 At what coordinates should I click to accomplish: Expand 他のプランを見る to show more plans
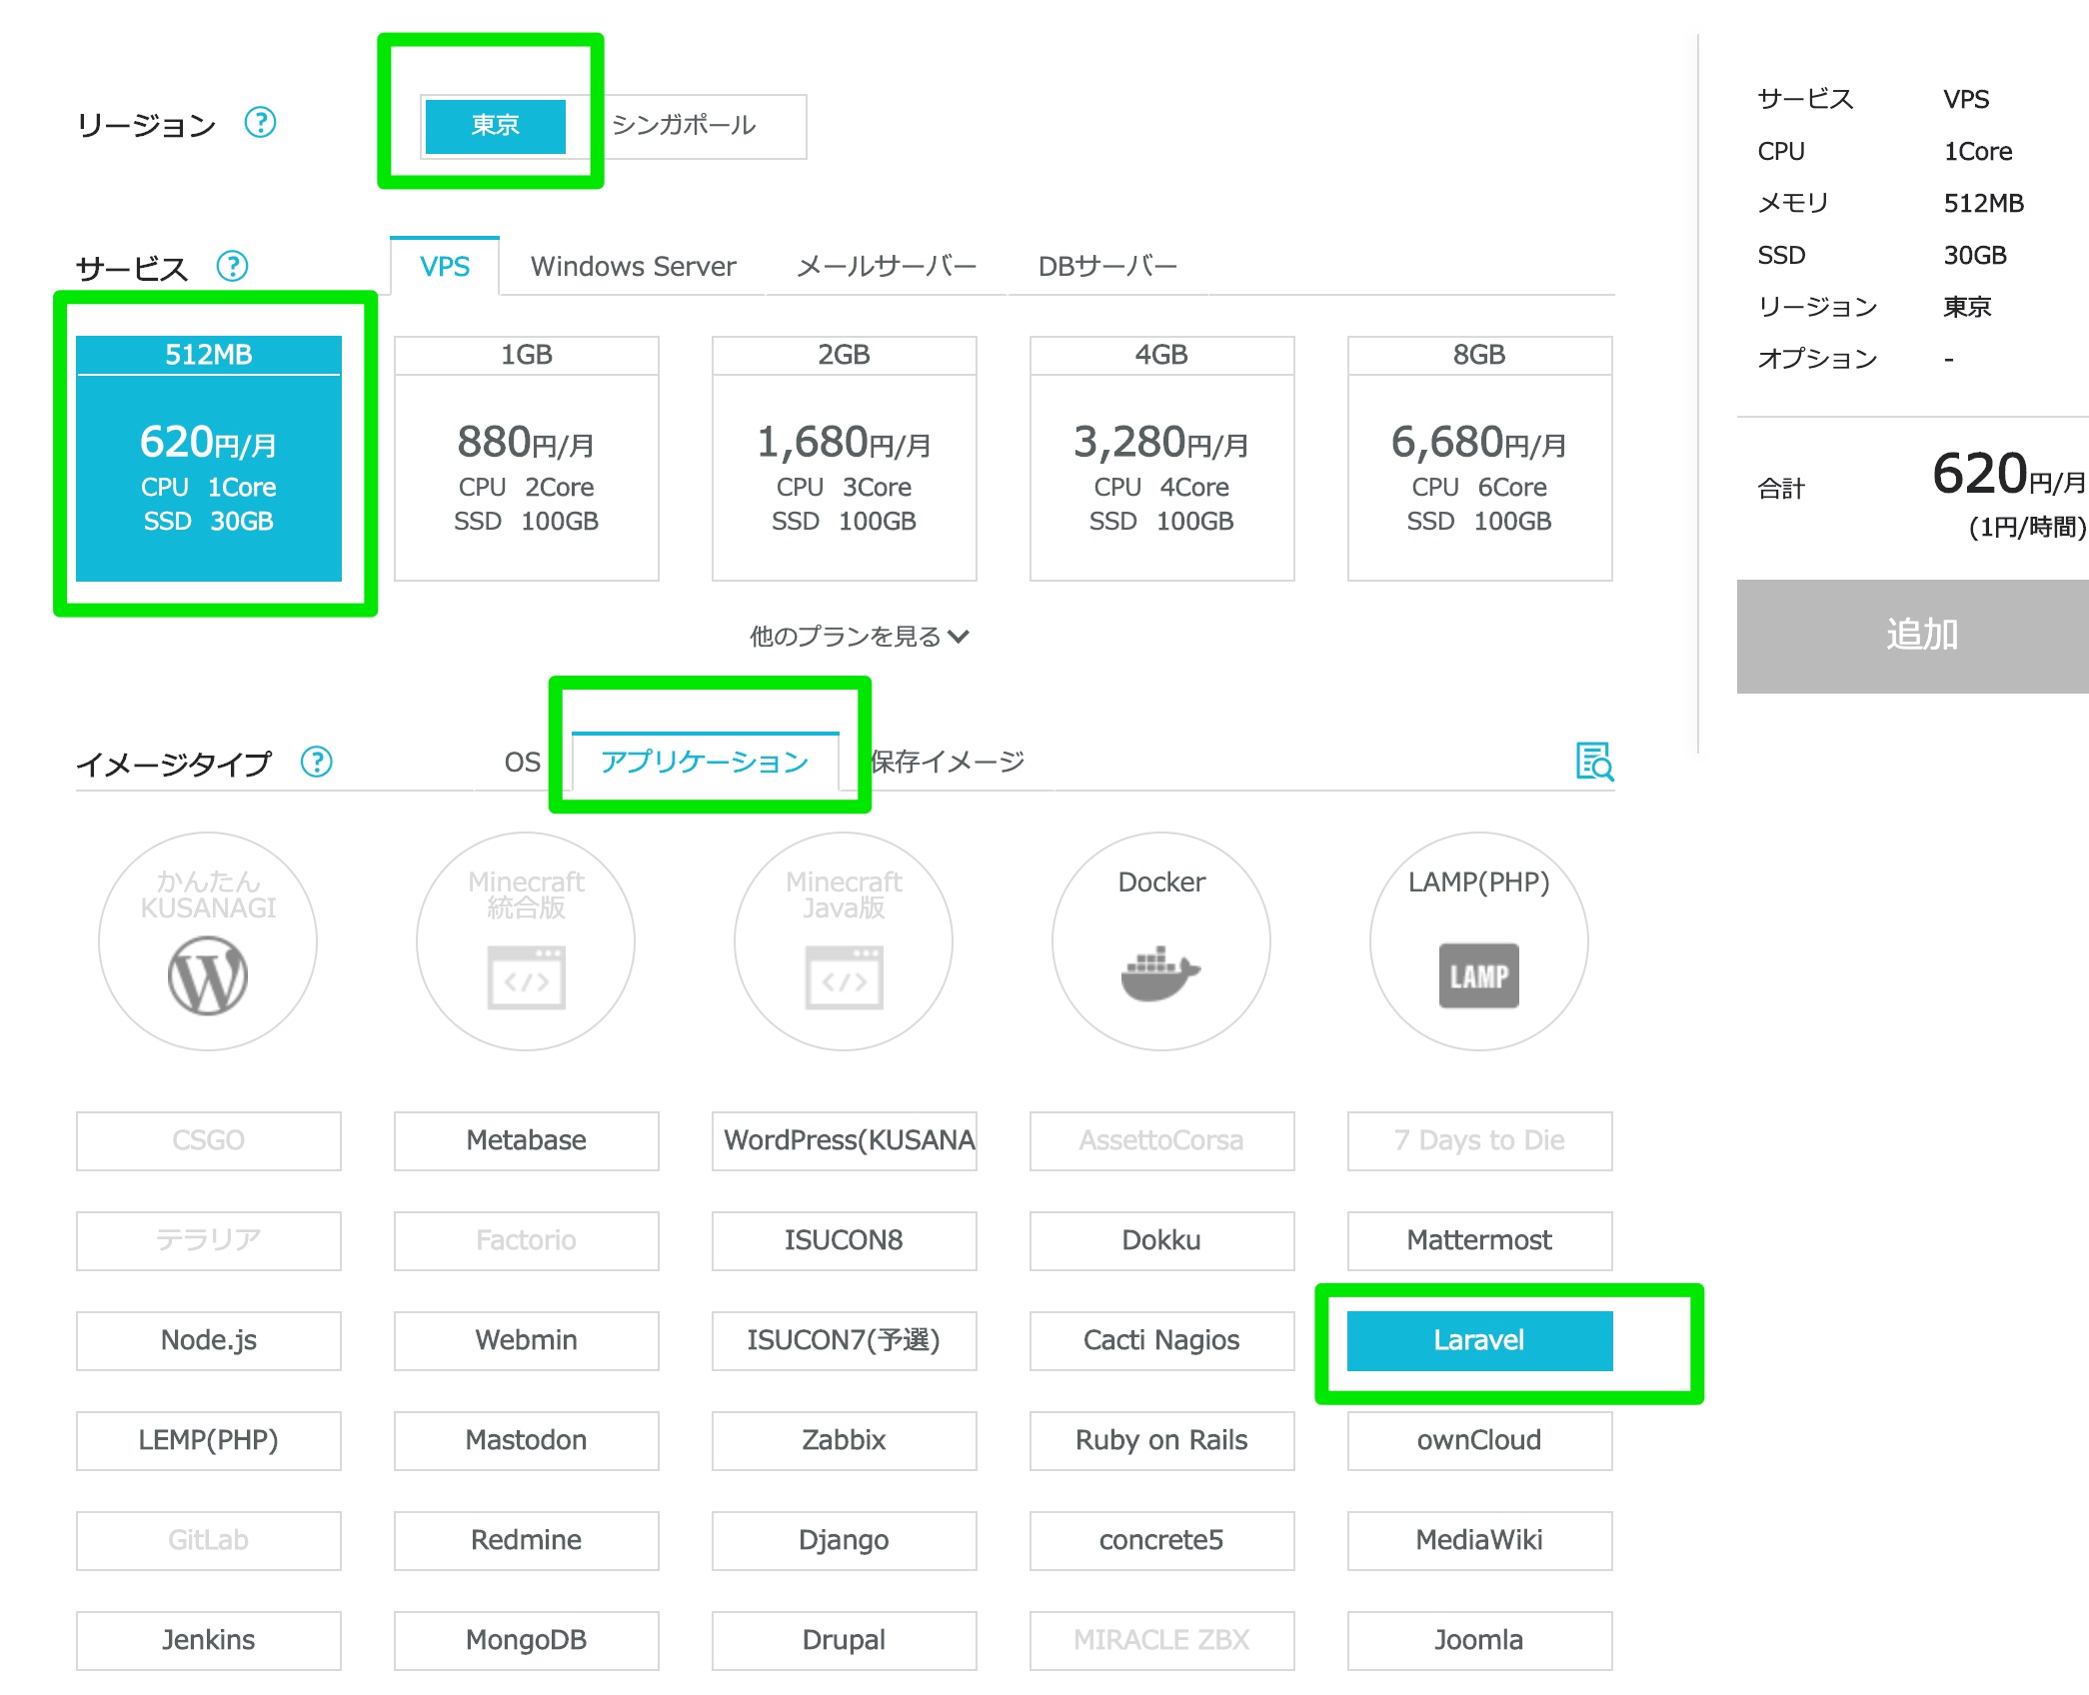859,637
